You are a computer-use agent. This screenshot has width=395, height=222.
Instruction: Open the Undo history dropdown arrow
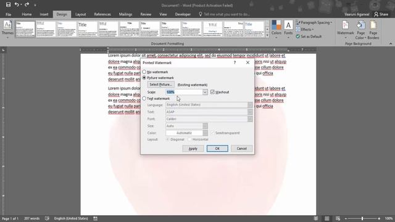click(21, 4)
